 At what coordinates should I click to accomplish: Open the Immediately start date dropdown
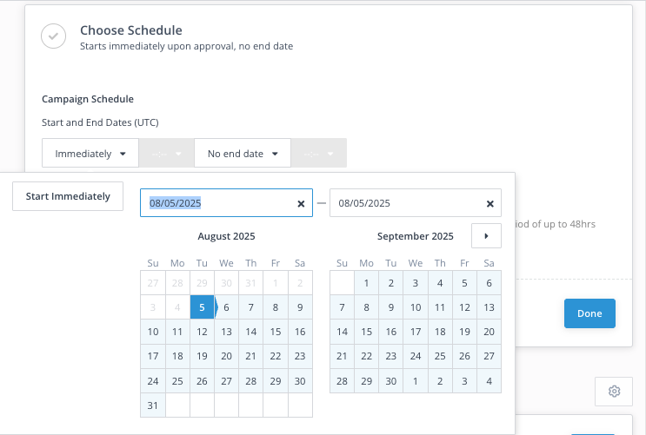pos(90,154)
